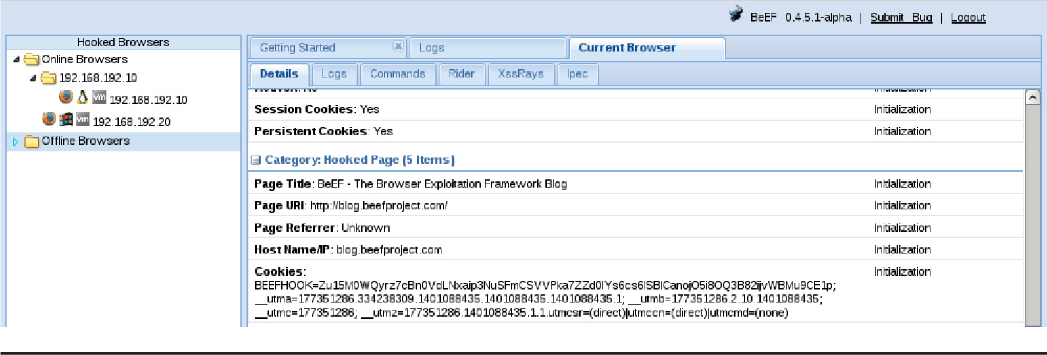Click the BeEF logo icon
The height and width of the screenshot is (355, 1047).
[736, 15]
